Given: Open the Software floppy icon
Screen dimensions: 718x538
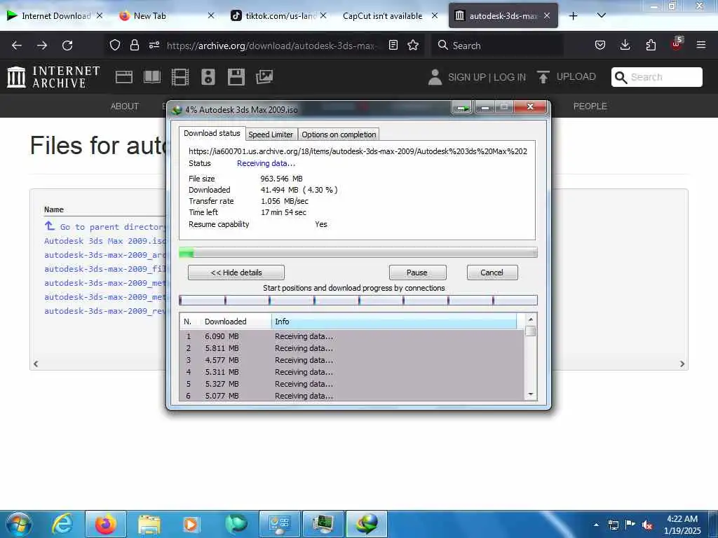Looking at the screenshot, I should 236,77.
